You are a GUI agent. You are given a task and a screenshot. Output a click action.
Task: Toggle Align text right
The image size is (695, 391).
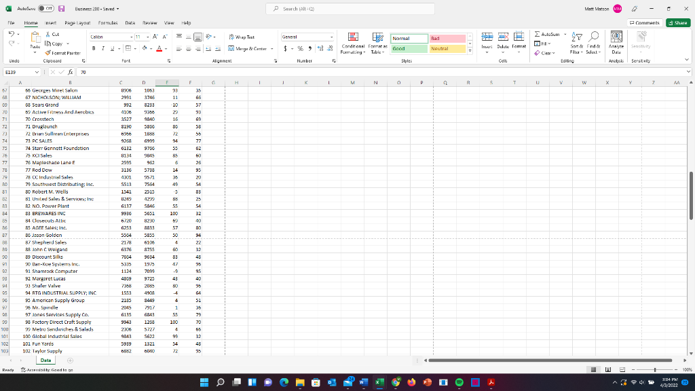[198, 49]
